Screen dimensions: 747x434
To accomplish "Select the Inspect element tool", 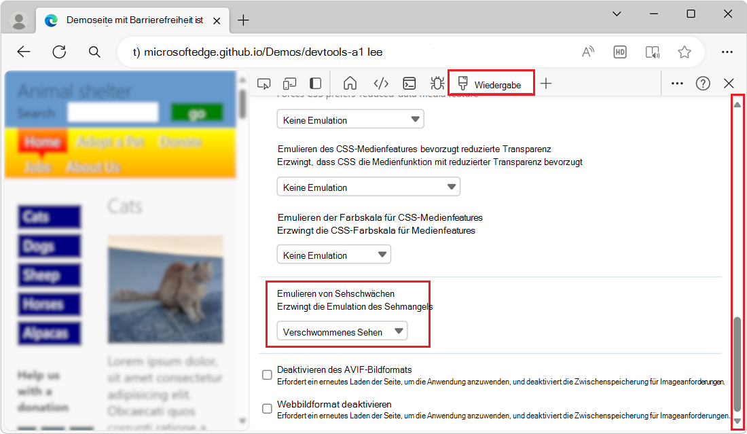I will click(263, 83).
